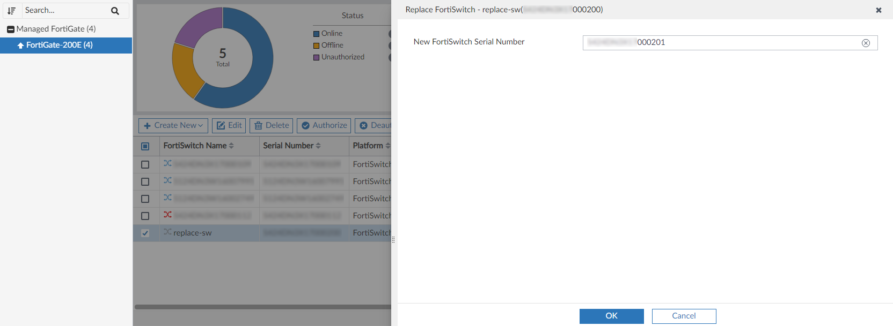Click the horizontal scrollbar under the table
This screenshot has height=326, width=893.
[x=263, y=307]
